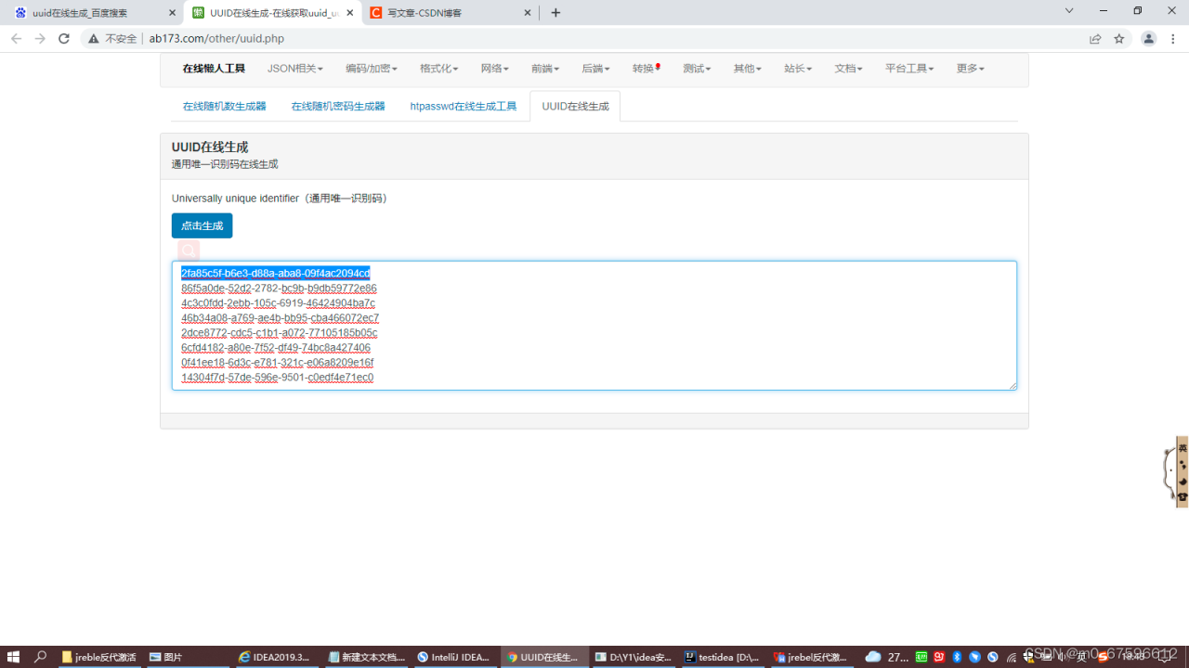Expand the 格式化 dropdown menu
The width and height of the screenshot is (1189, 668).
point(439,69)
